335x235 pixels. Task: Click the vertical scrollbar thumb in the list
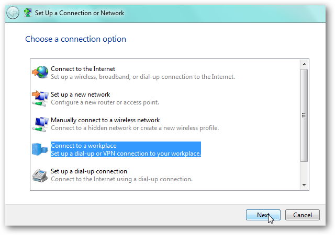click(304, 115)
